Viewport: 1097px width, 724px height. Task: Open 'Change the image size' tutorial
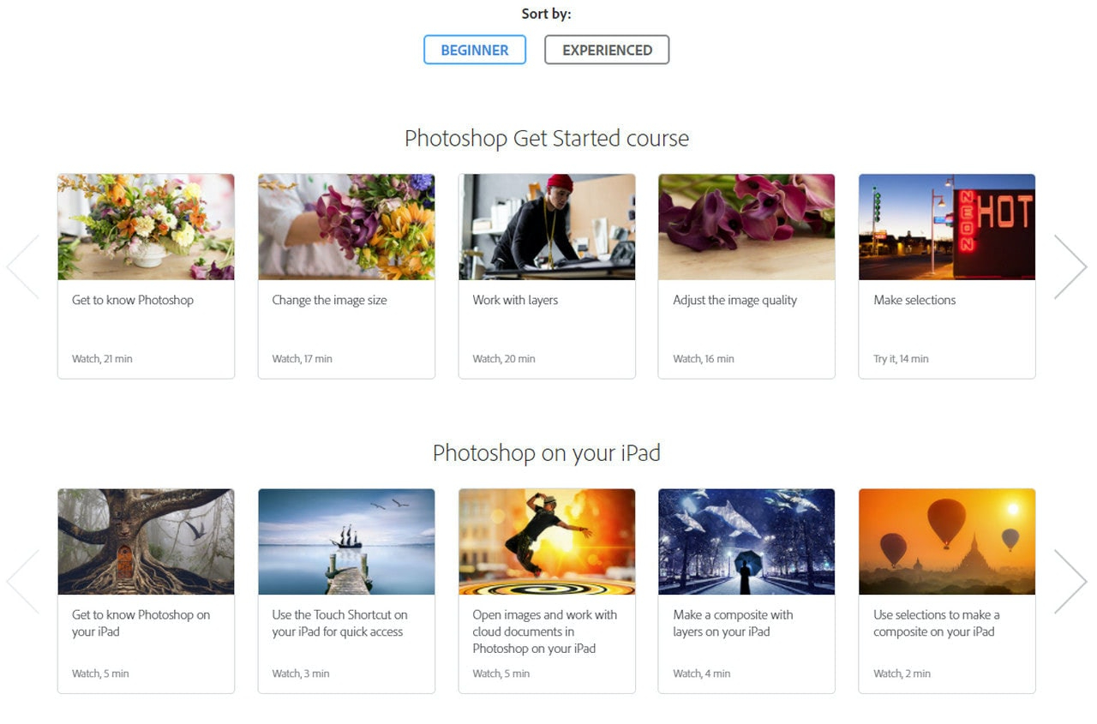click(329, 300)
